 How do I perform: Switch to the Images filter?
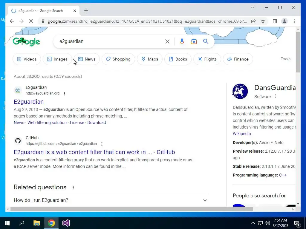point(57,59)
